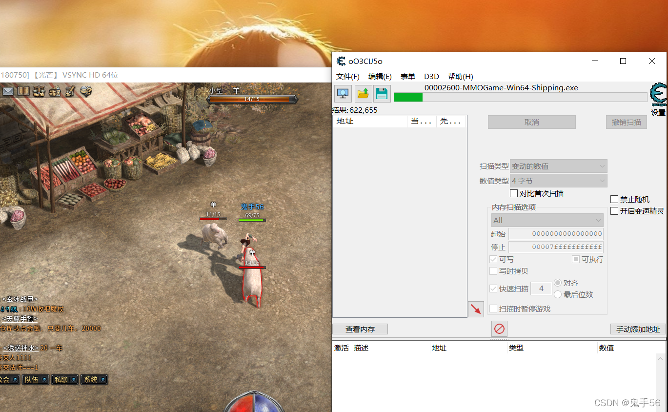Click the fast scan alignment value field
Screen dimensions: 668x412
(x=541, y=288)
